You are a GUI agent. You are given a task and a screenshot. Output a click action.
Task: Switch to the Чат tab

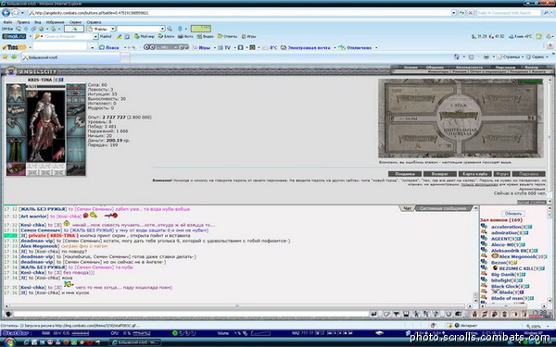click(x=408, y=208)
